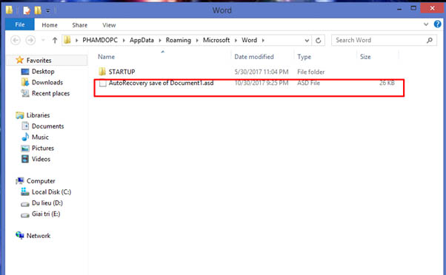Click the Favorites star icon
The image size is (446, 275).
click(19, 60)
